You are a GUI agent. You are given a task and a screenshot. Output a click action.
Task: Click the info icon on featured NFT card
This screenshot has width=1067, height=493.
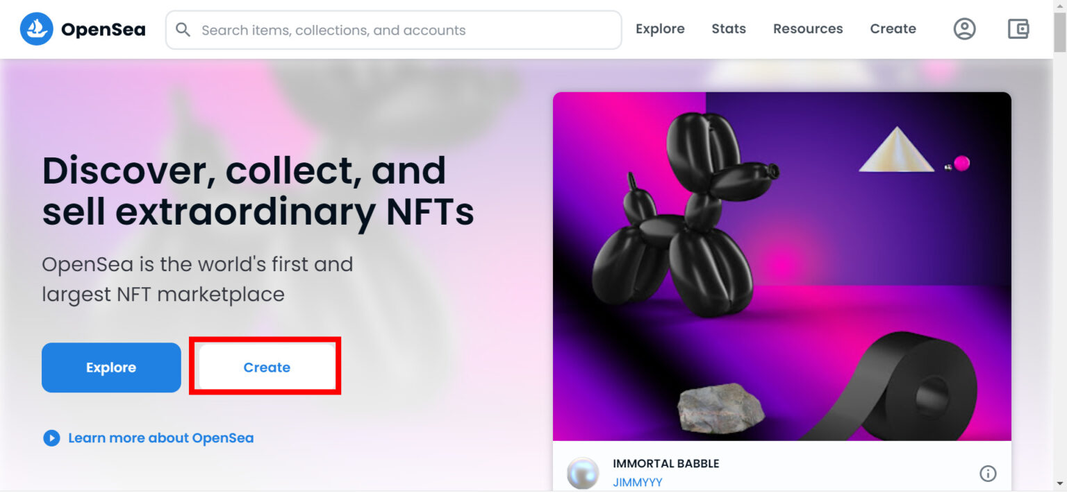(x=988, y=474)
